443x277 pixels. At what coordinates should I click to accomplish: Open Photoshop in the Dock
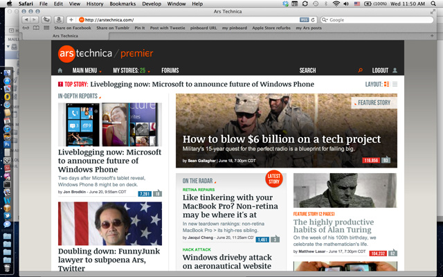coord(7,145)
